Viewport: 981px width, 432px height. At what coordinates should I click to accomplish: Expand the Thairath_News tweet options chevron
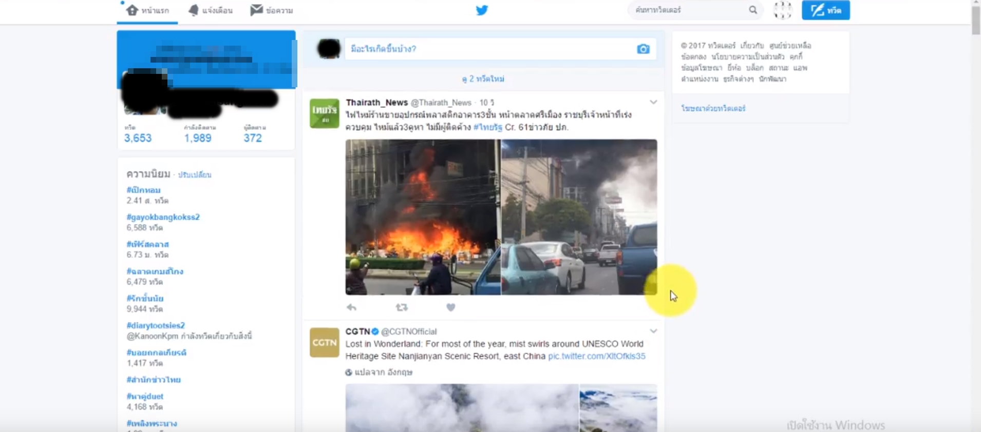click(653, 102)
